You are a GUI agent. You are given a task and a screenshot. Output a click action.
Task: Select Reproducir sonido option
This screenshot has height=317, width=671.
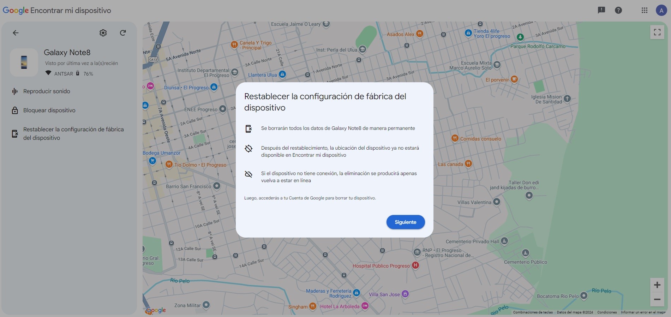tap(69, 91)
